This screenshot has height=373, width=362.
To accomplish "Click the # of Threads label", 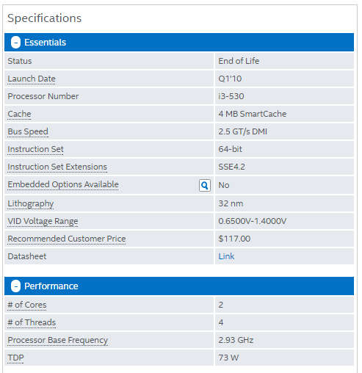I will pyautogui.click(x=32, y=322).
